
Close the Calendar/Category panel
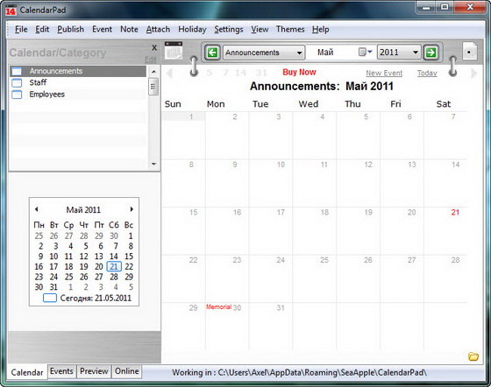[154, 47]
